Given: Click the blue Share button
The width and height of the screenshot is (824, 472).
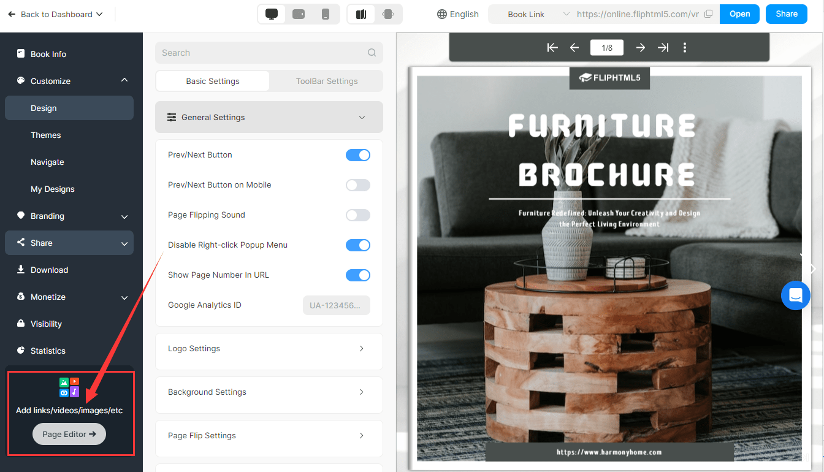Looking at the screenshot, I should point(787,14).
